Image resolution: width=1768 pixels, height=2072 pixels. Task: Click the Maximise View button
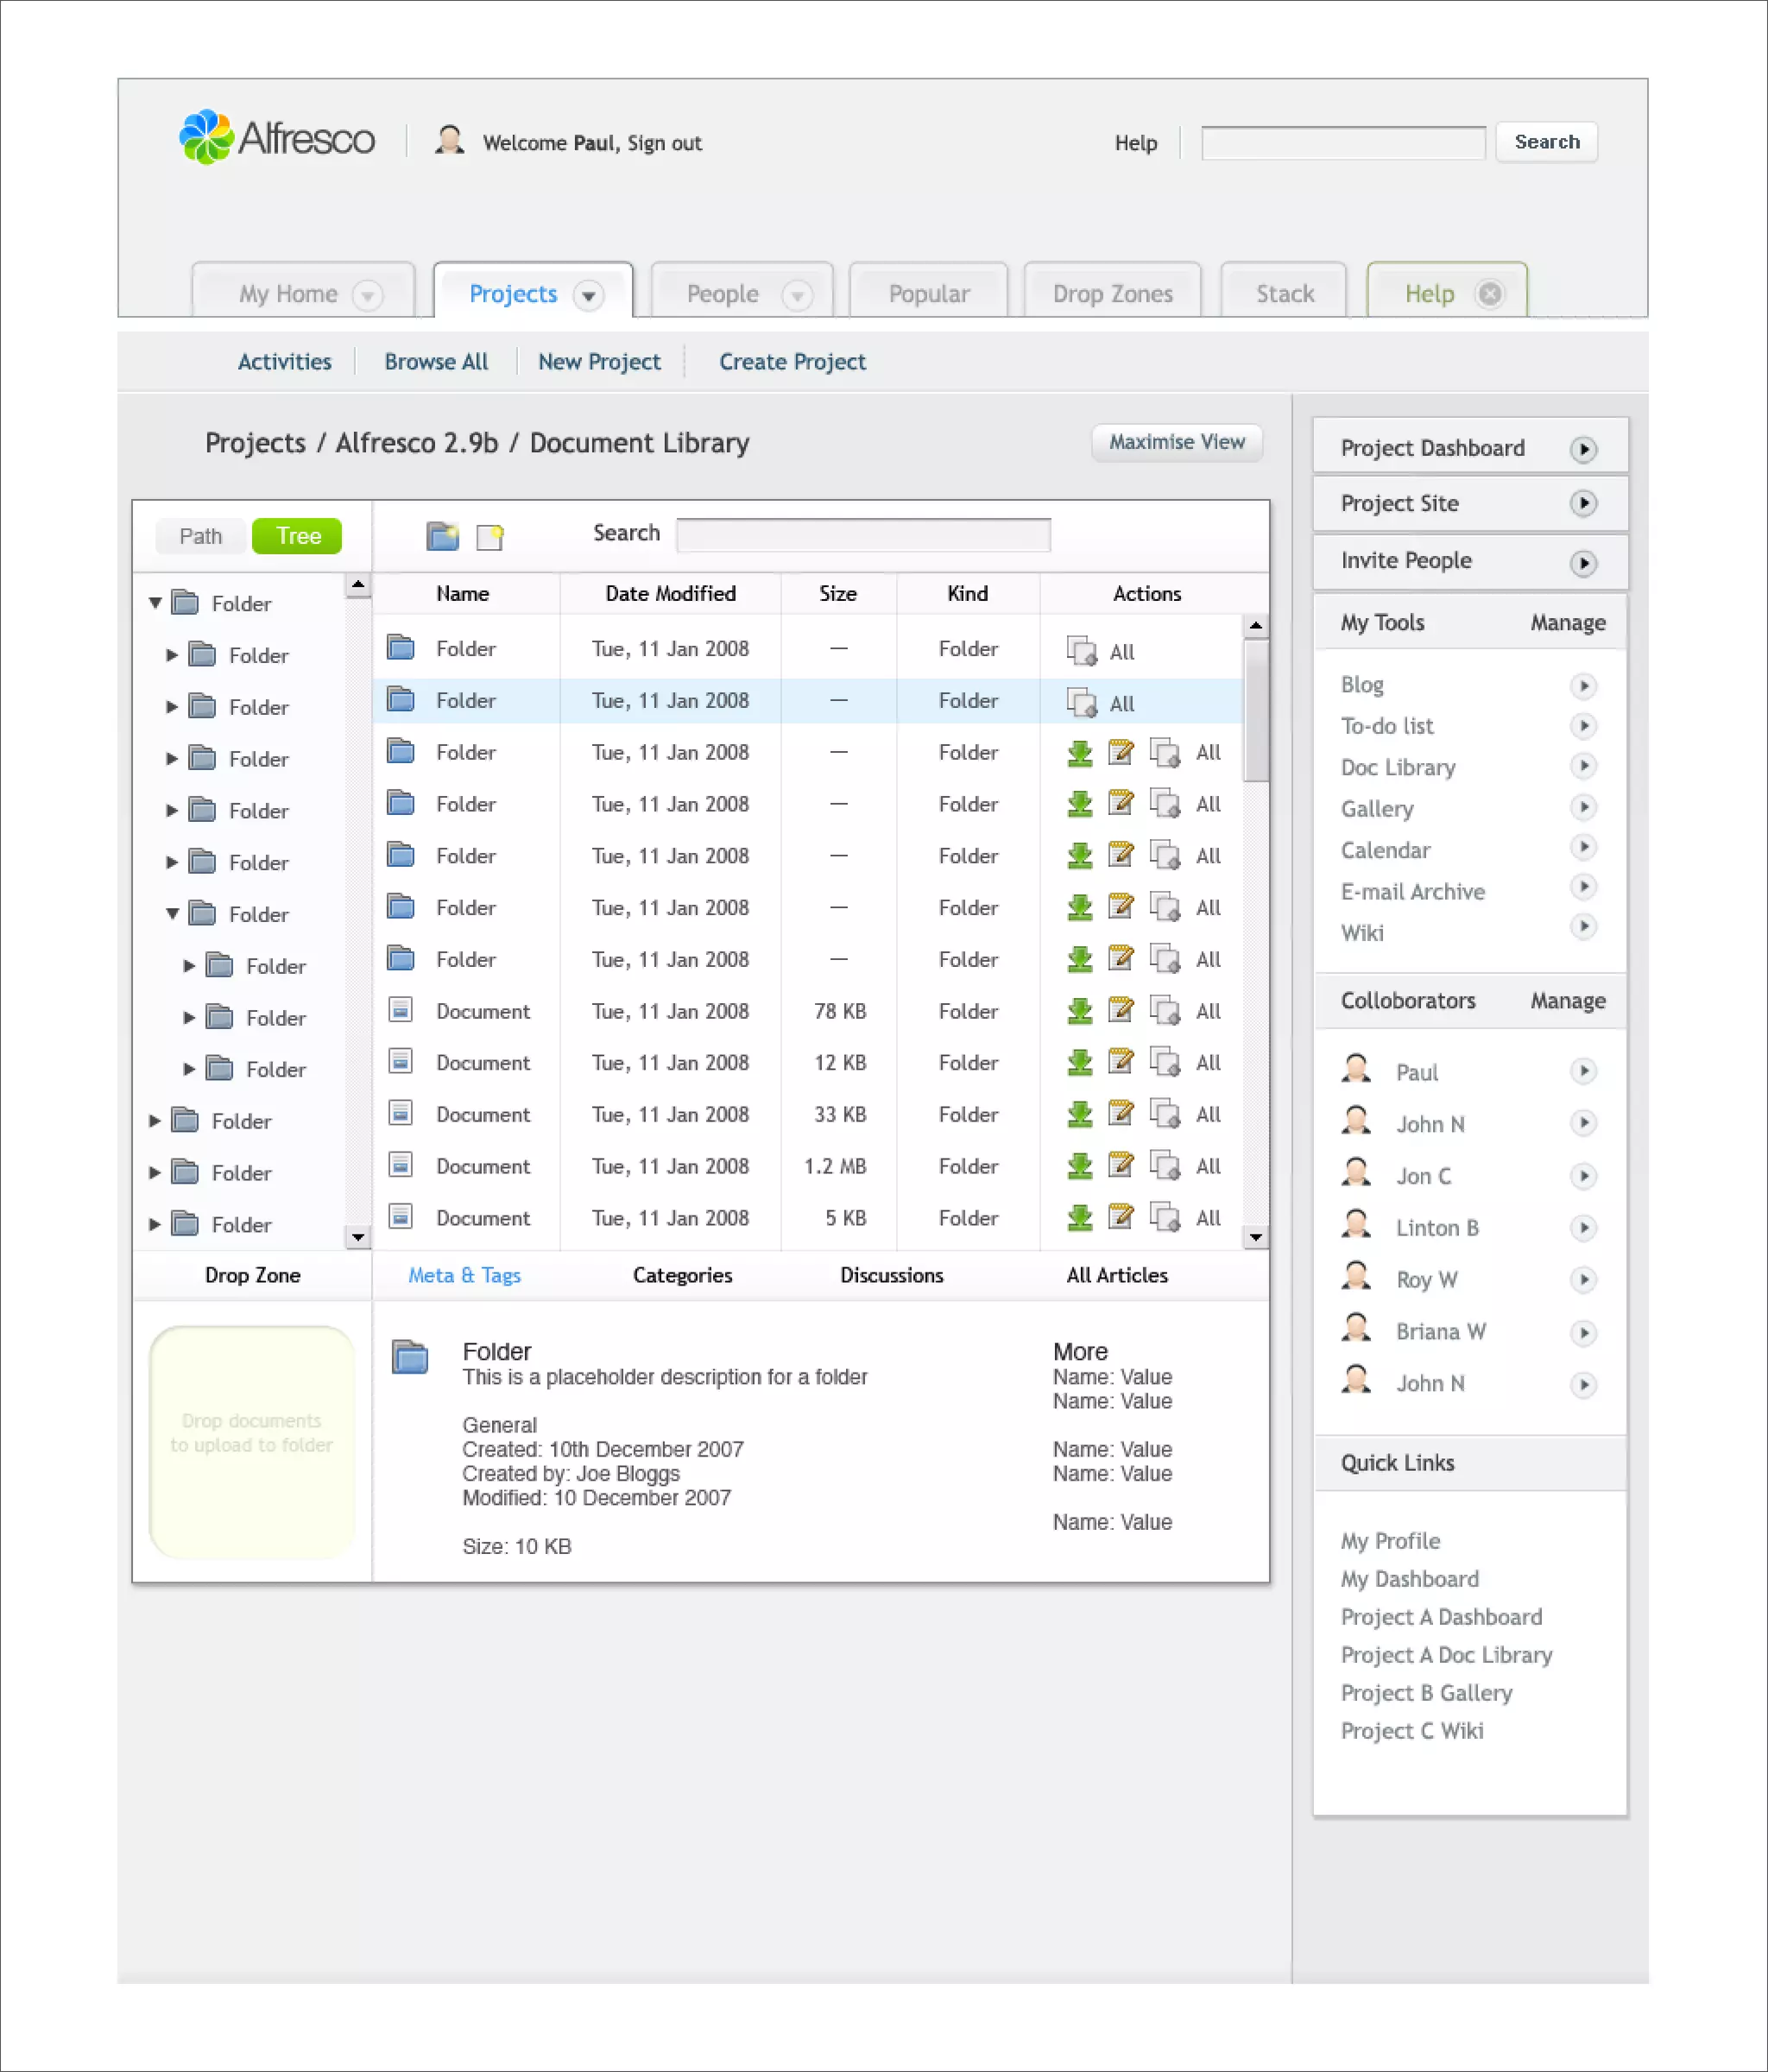click(x=1177, y=442)
